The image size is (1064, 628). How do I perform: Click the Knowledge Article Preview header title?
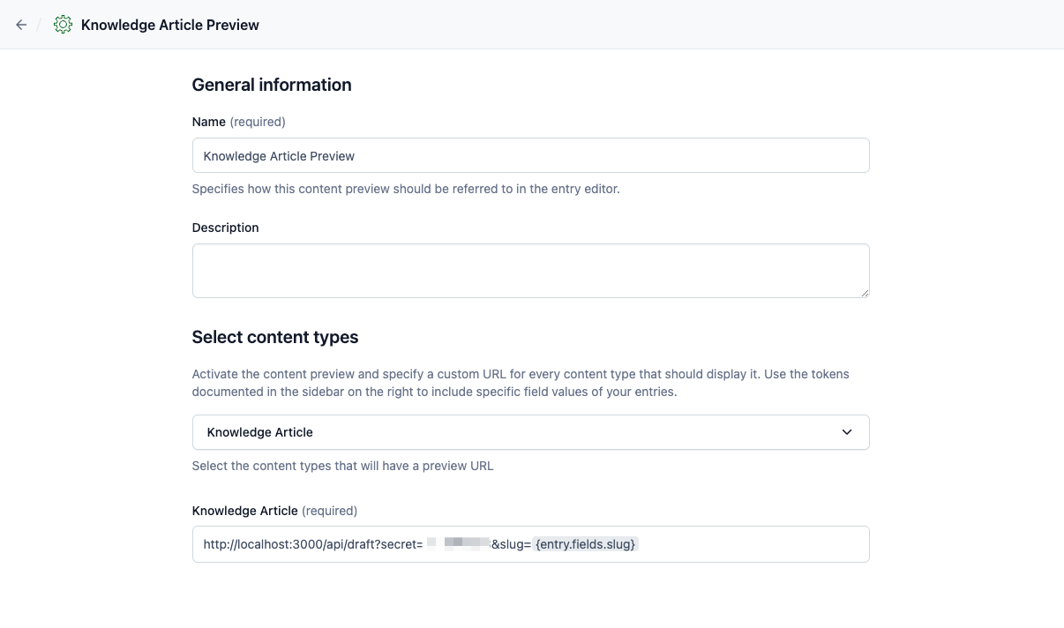click(169, 25)
